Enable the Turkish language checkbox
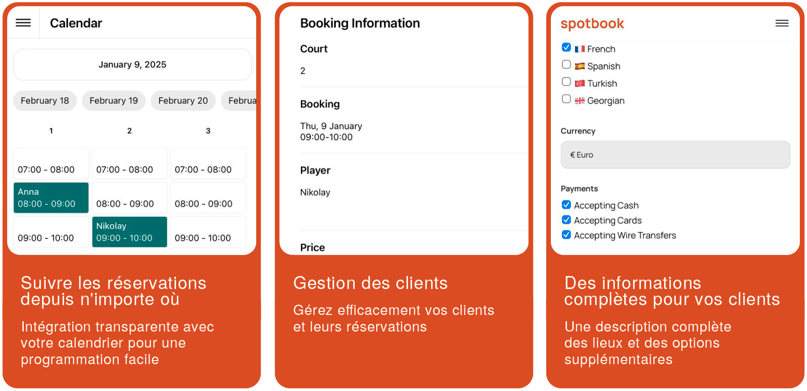807x391 pixels. 567,82
